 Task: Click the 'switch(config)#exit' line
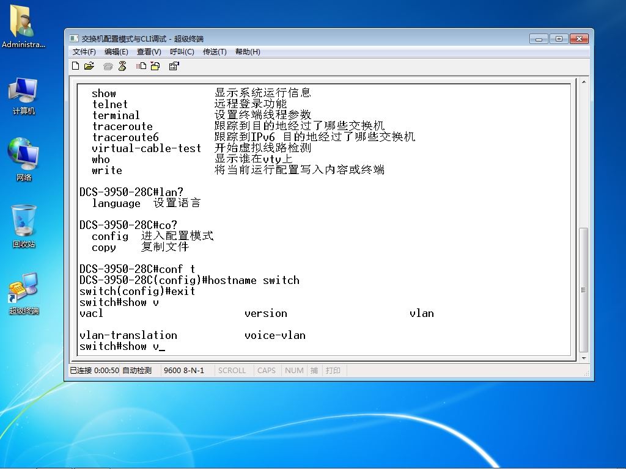pos(138,291)
